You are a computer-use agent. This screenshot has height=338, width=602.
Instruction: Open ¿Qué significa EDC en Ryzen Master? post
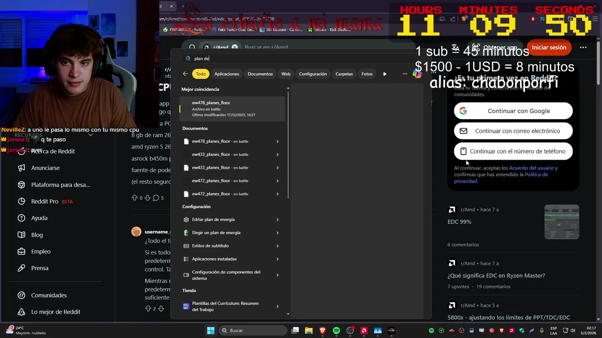click(496, 276)
